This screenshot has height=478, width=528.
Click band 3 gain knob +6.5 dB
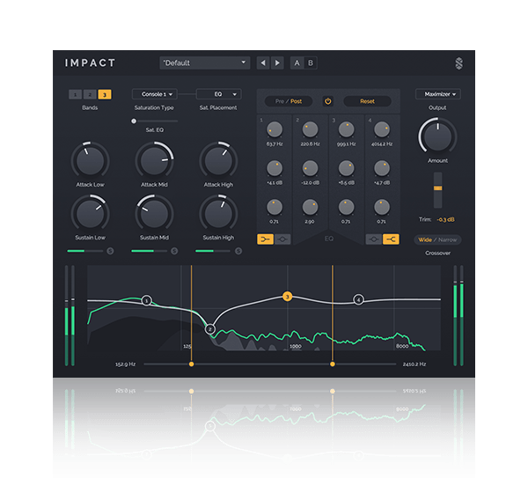coord(346,168)
